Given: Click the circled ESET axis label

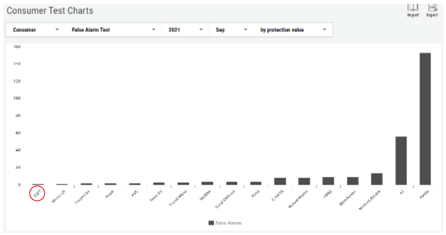Looking at the screenshot, I should tap(37, 193).
